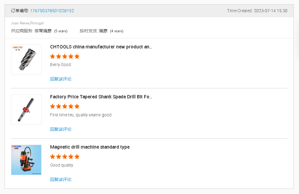Click the fifth star of spade drill rating

click(x=77, y=106)
